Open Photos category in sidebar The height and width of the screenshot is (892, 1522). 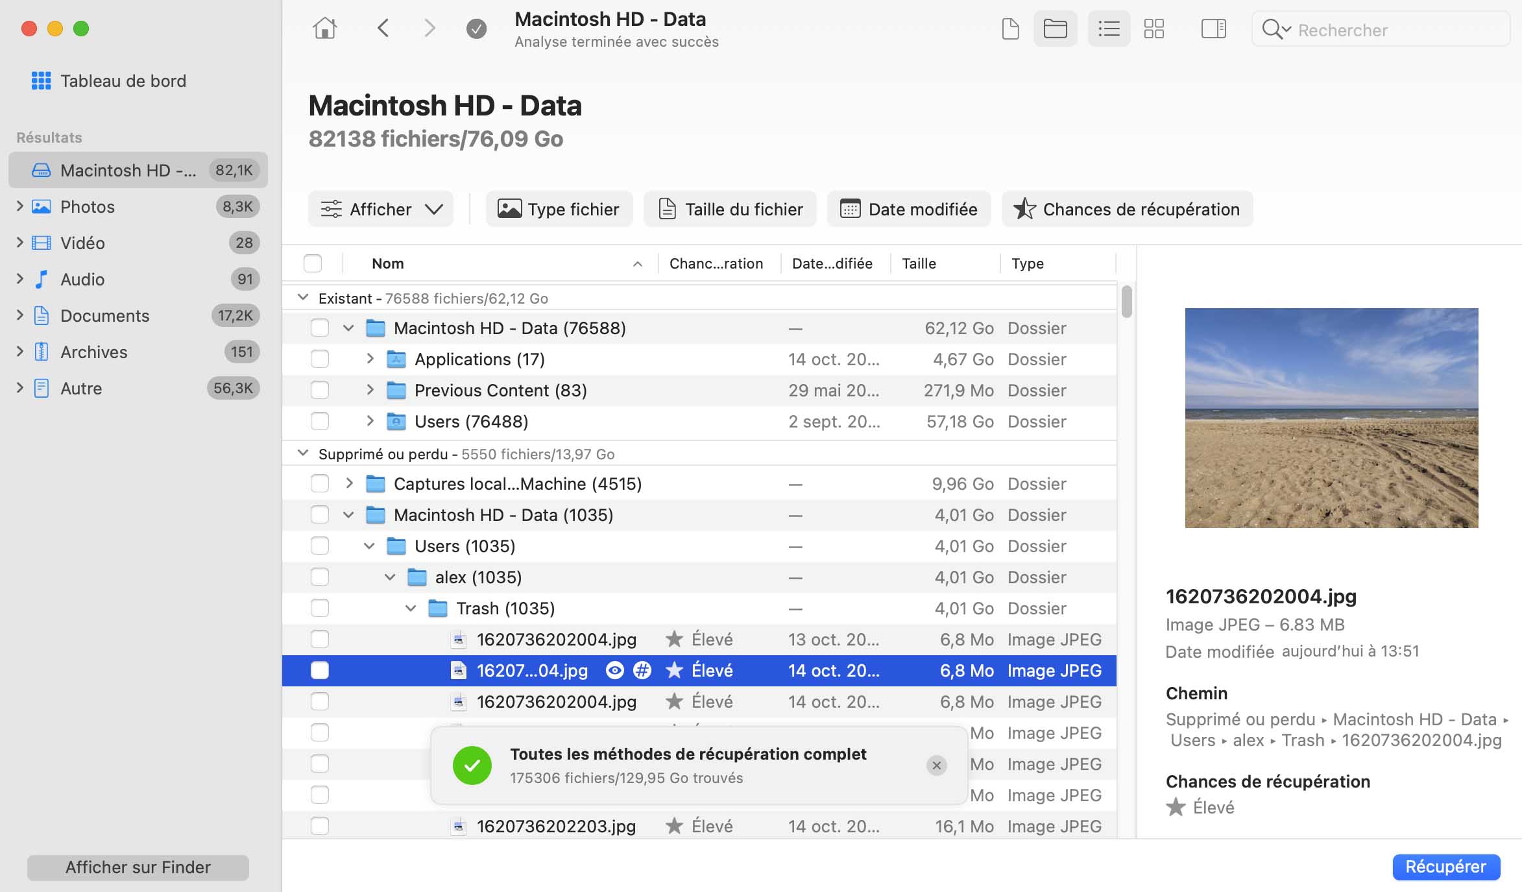coord(88,206)
